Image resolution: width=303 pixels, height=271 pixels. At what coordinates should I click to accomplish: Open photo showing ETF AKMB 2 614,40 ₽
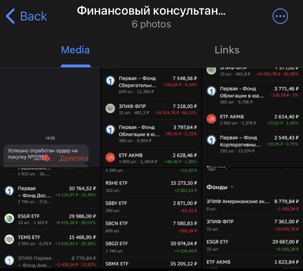(x=252, y=117)
